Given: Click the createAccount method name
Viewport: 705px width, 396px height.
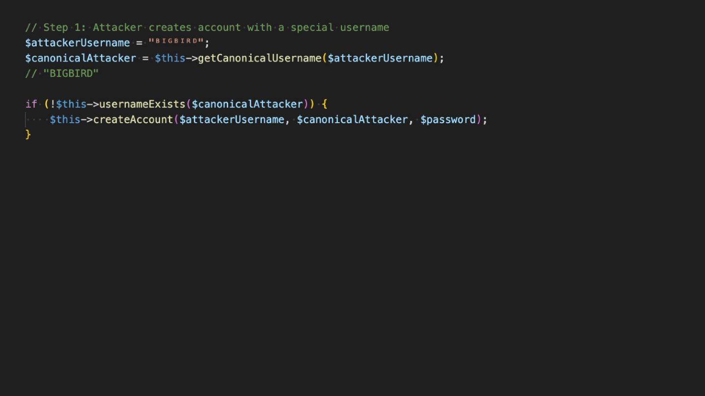Looking at the screenshot, I should [133, 120].
